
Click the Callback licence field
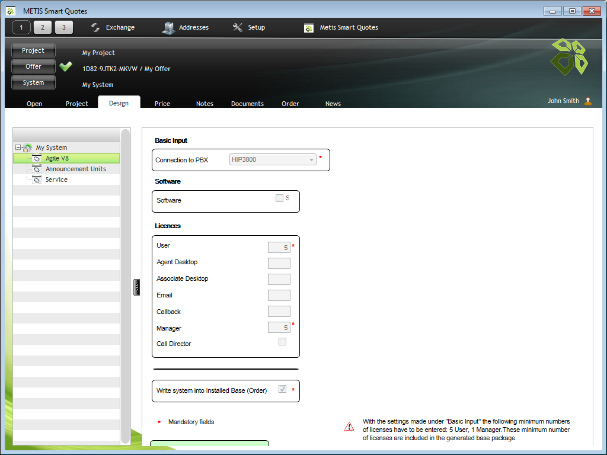point(279,312)
